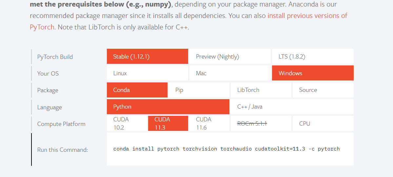
Task: Choose the Preview (Nightly) build
Action: tap(230, 57)
